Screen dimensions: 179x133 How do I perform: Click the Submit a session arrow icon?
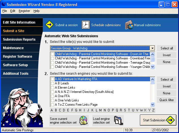[49, 25]
